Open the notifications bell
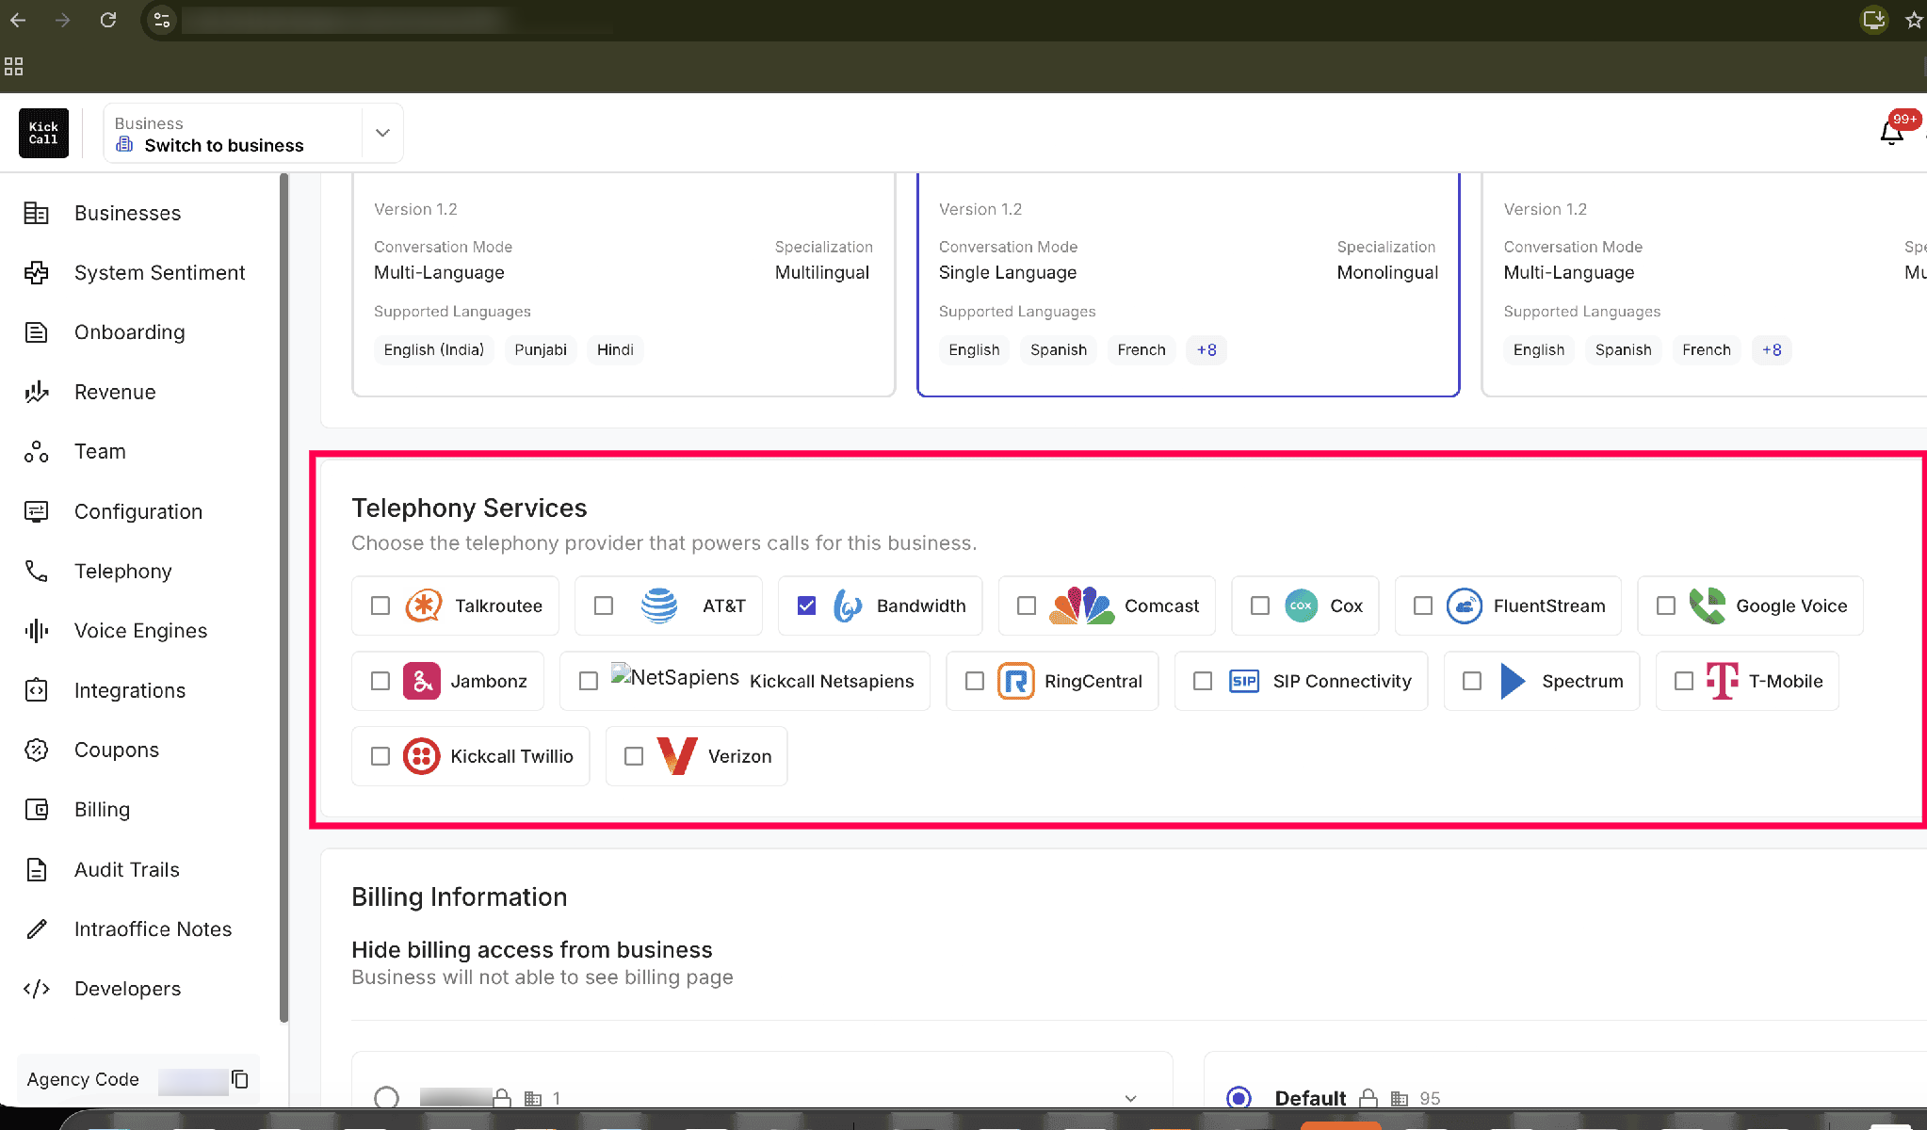The width and height of the screenshot is (1927, 1130). pyautogui.click(x=1891, y=133)
